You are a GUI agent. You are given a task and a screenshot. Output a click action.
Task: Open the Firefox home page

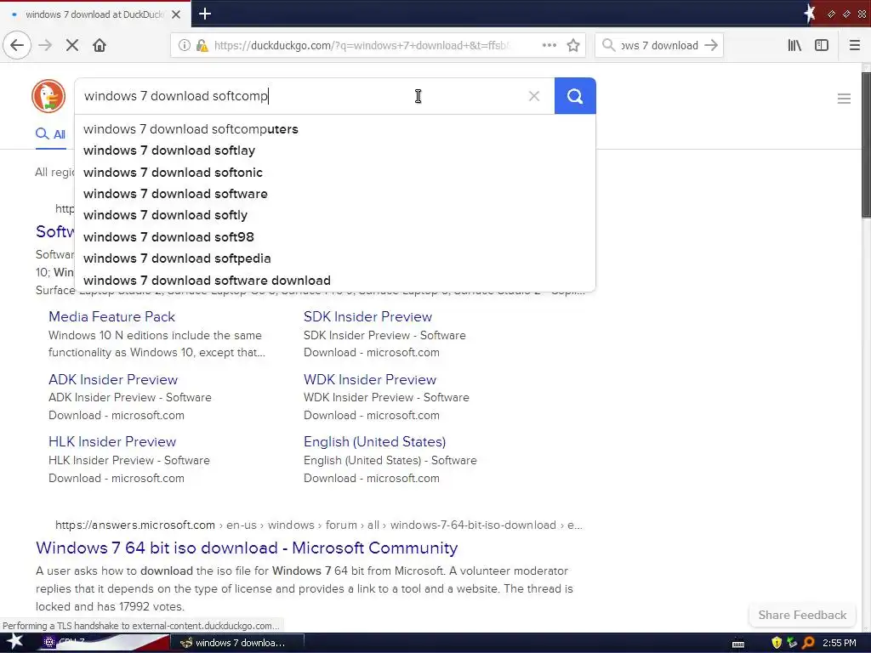(100, 46)
